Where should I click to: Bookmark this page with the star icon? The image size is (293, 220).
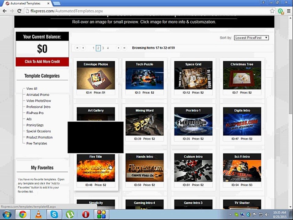272,11
